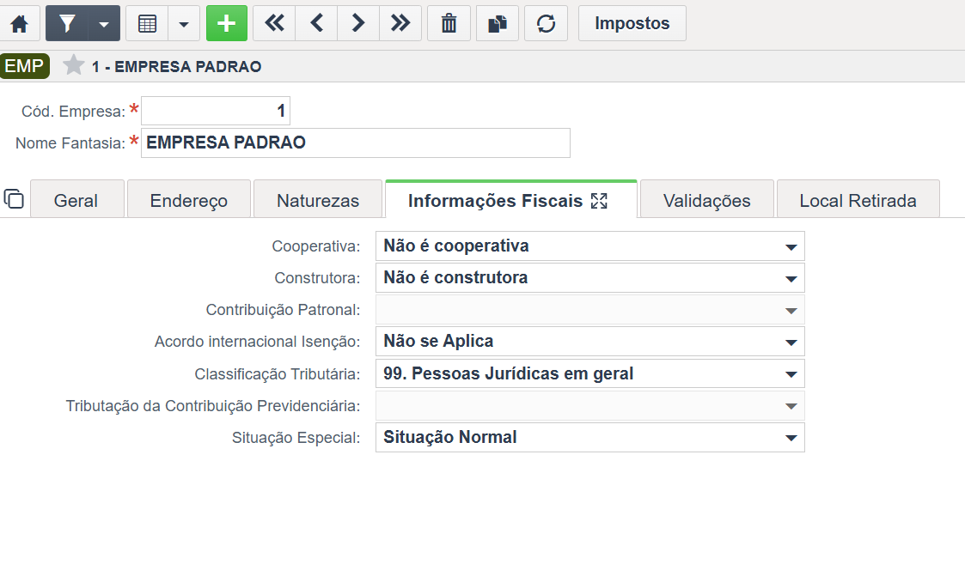The height and width of the screenshot is (570, 965).
Task: Duplicate the record with copy icon
Action: point(498,23)
